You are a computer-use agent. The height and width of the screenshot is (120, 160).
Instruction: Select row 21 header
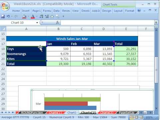3,64
